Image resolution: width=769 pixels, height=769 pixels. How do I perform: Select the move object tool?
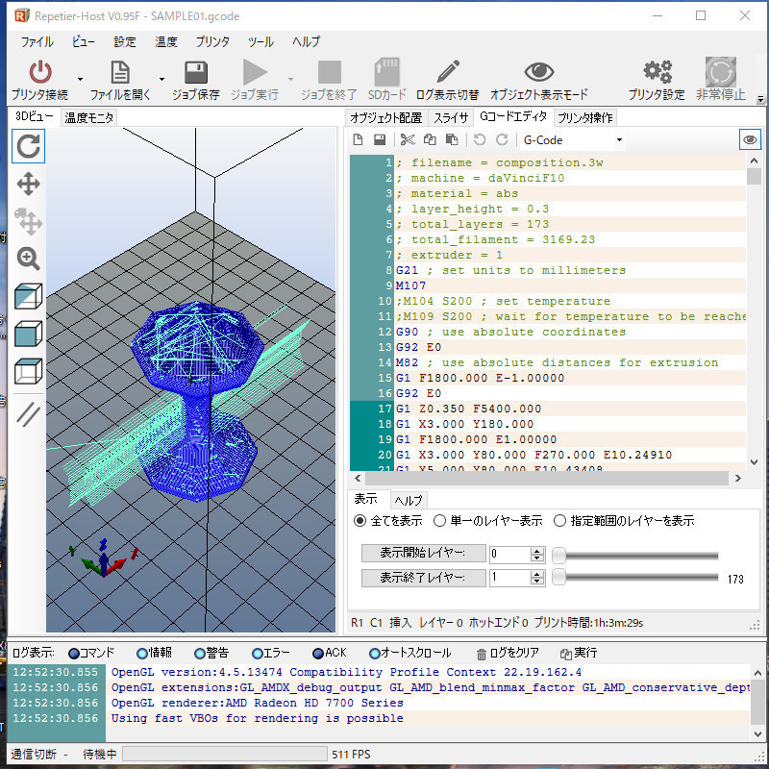pos(29,221)
